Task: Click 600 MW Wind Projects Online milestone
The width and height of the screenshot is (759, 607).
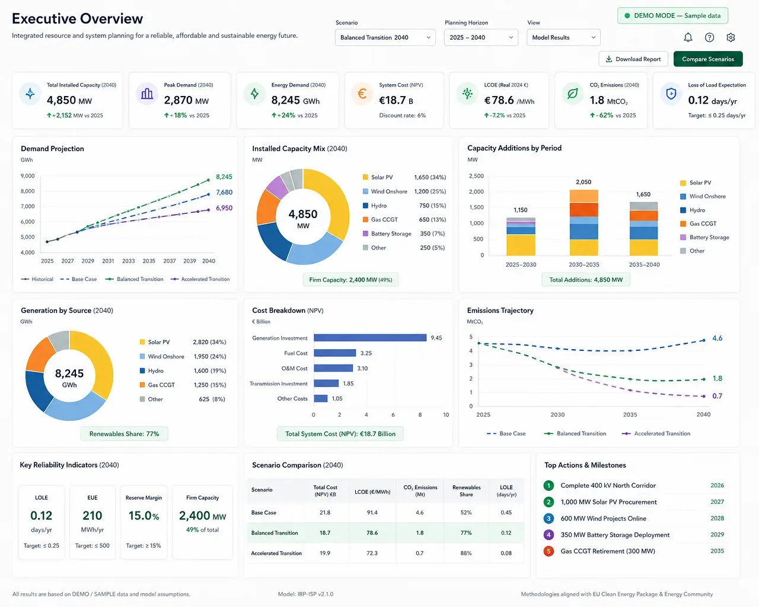Action: pos(634,519)
